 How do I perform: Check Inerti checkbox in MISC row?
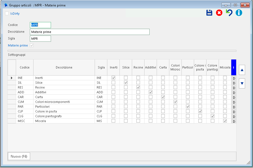(x=114, y=121)
